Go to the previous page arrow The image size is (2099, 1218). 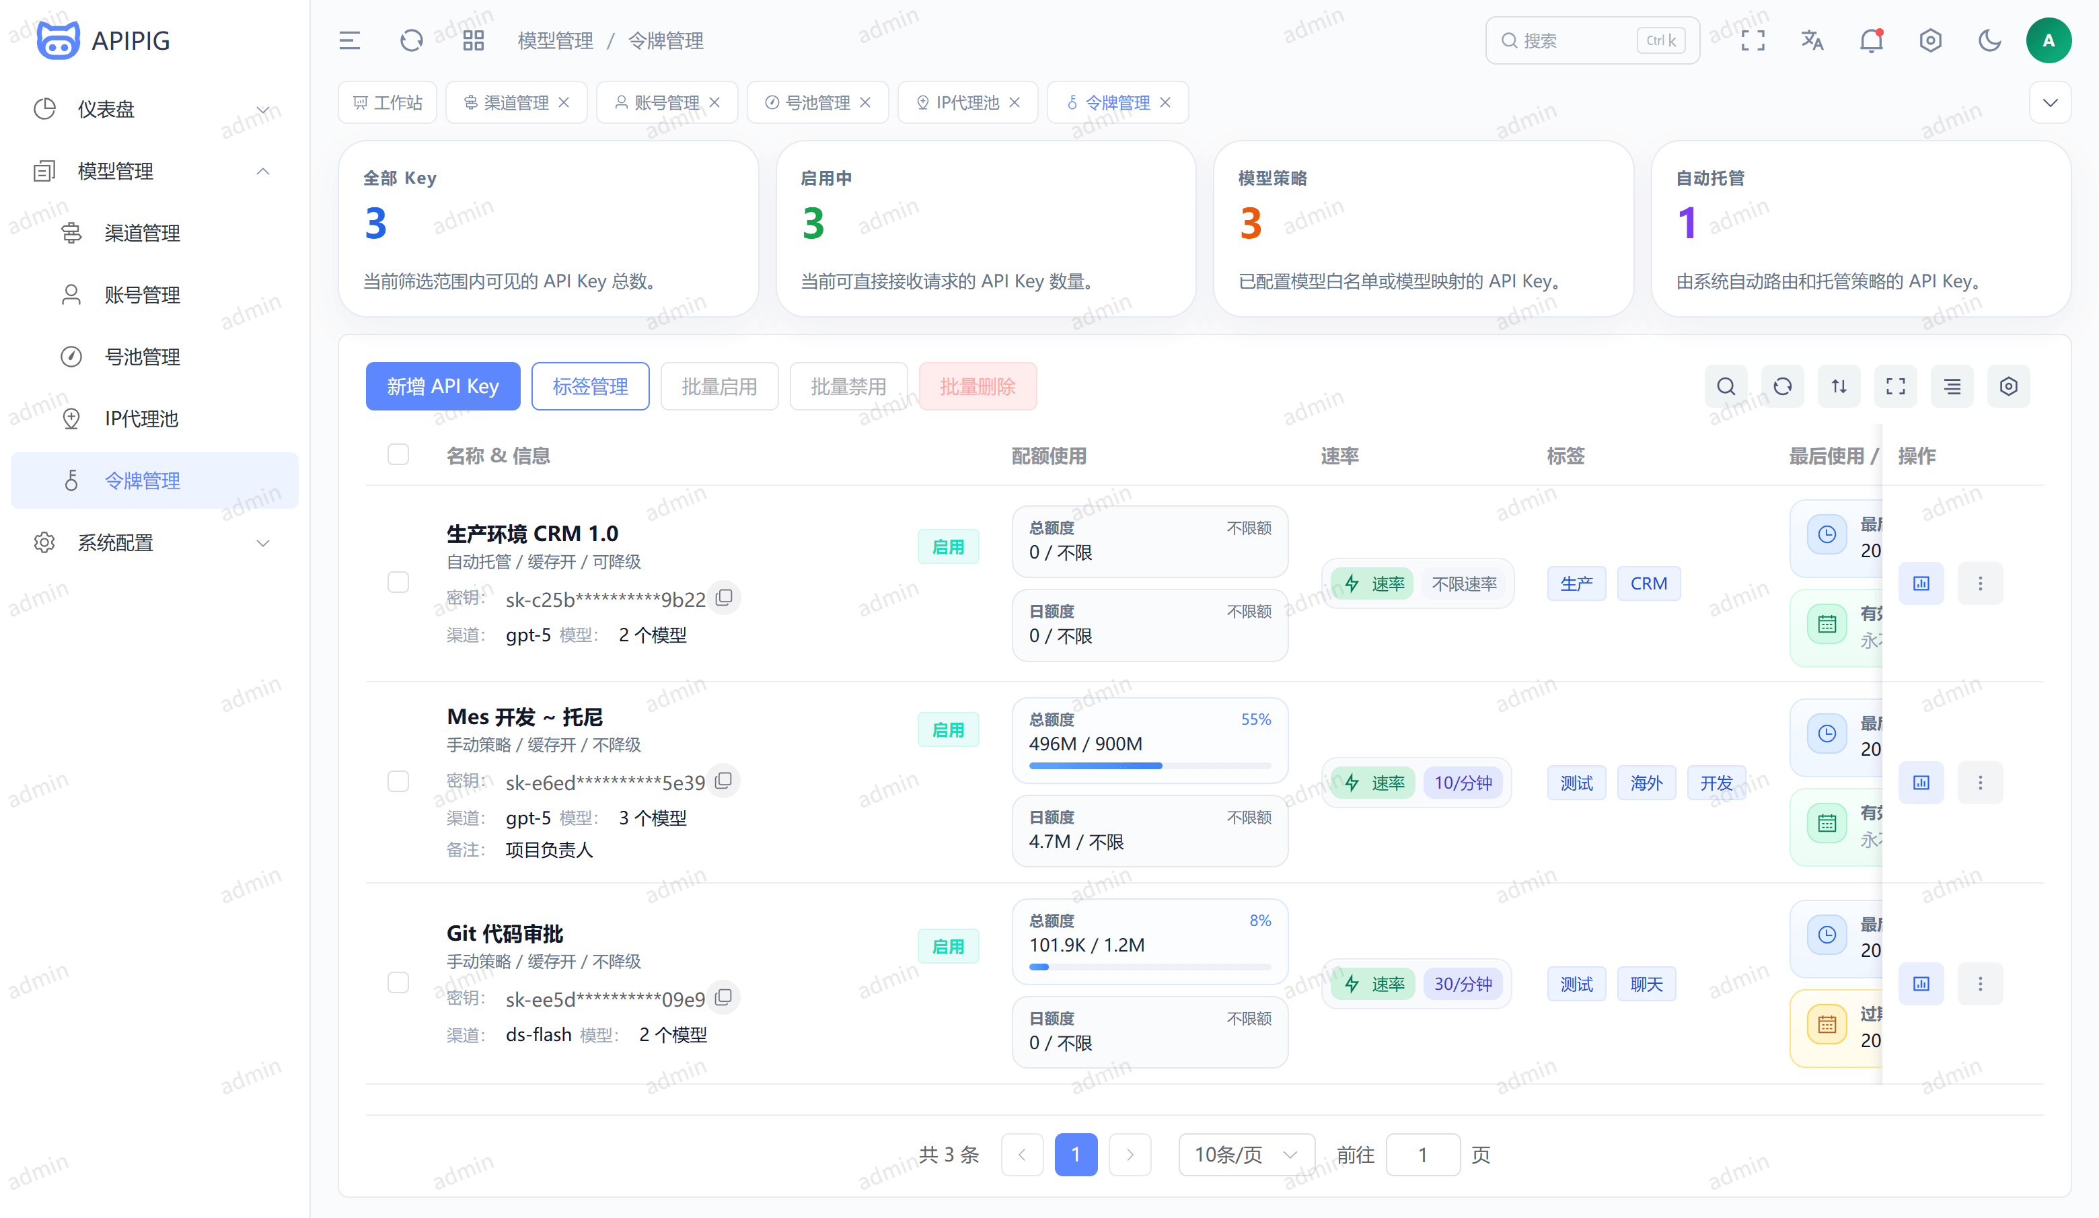[1022, 1155]
